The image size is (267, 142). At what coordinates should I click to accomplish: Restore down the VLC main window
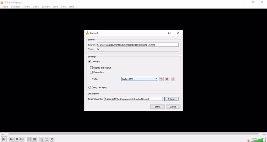coord(253,2)
